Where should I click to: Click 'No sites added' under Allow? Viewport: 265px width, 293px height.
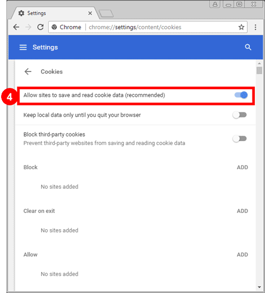(x=59, y=274)
